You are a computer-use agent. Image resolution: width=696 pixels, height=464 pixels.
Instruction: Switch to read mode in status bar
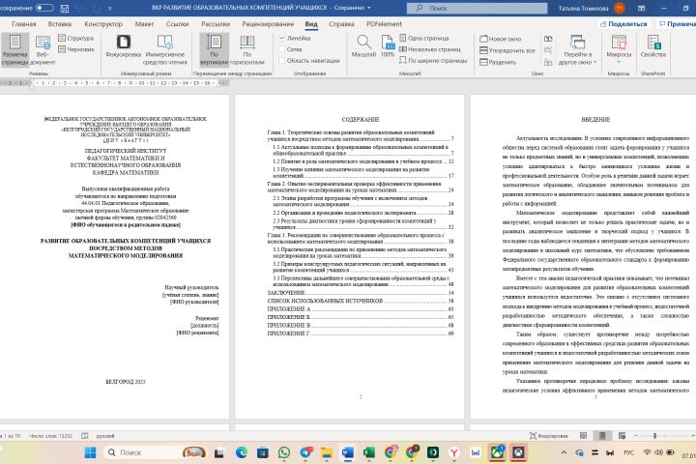pos(584,436)
